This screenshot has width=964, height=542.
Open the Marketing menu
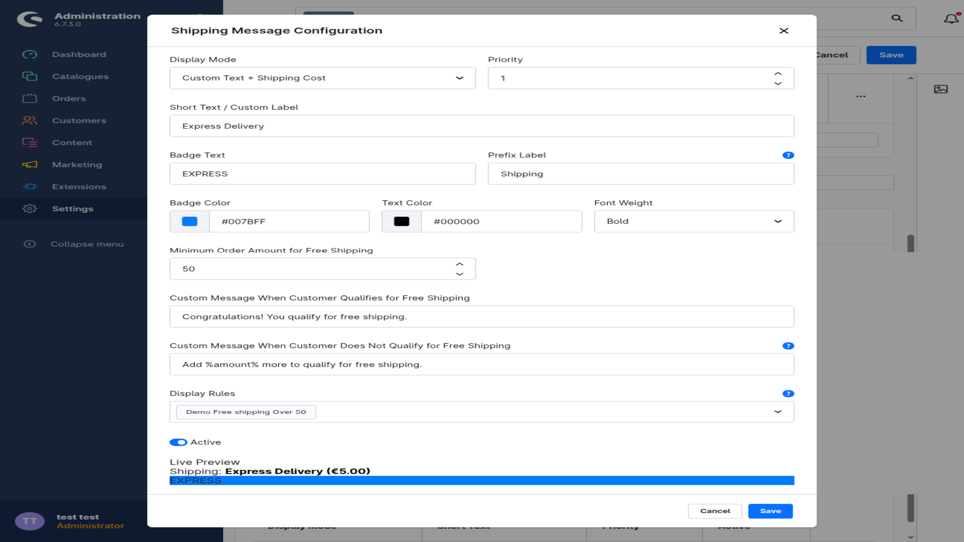pyautogui.click(x=77, y=165)
